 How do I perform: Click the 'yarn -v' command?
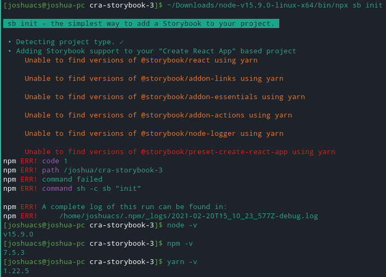coord(182,262)
